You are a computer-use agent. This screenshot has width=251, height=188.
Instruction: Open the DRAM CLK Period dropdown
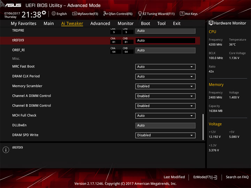[165, 77]
